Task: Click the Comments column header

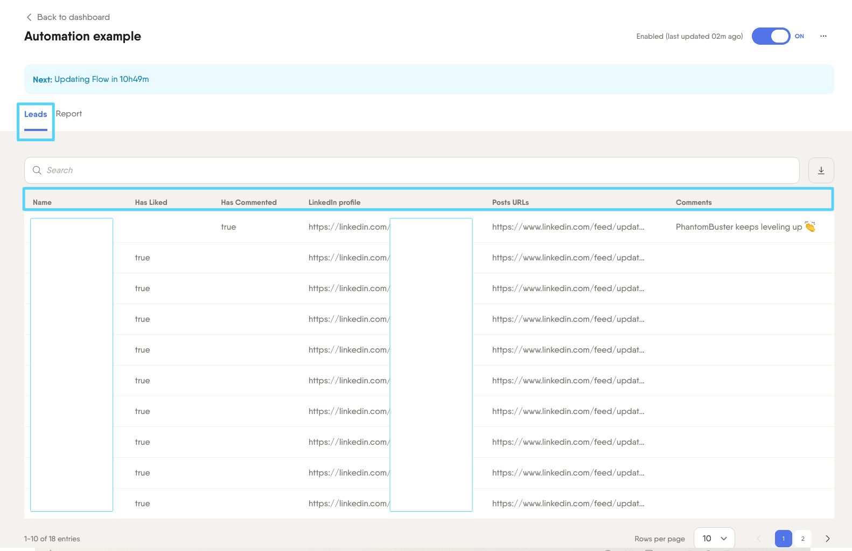Action: [x=694, y=203]
